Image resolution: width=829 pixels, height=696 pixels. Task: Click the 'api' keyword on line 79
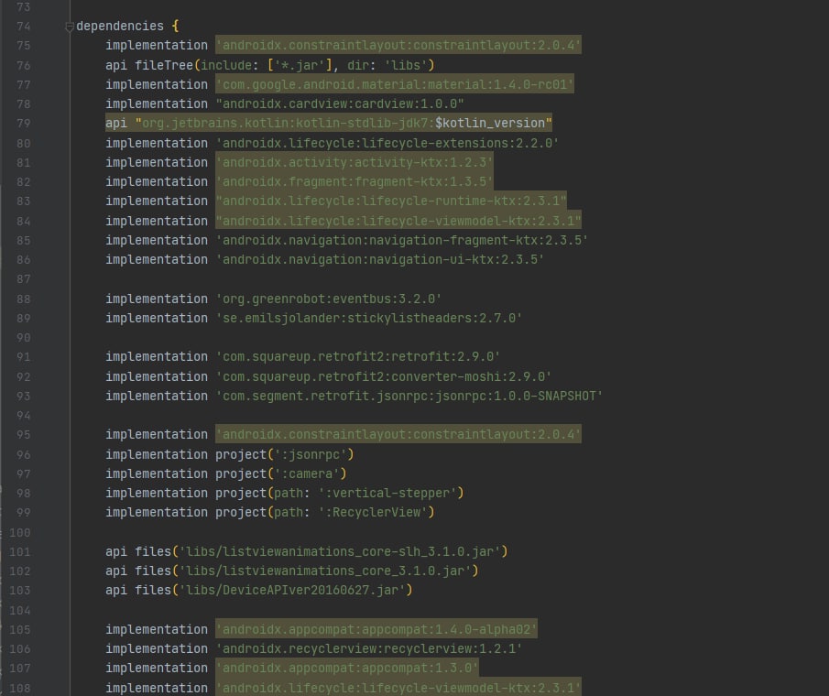point(116,123)
